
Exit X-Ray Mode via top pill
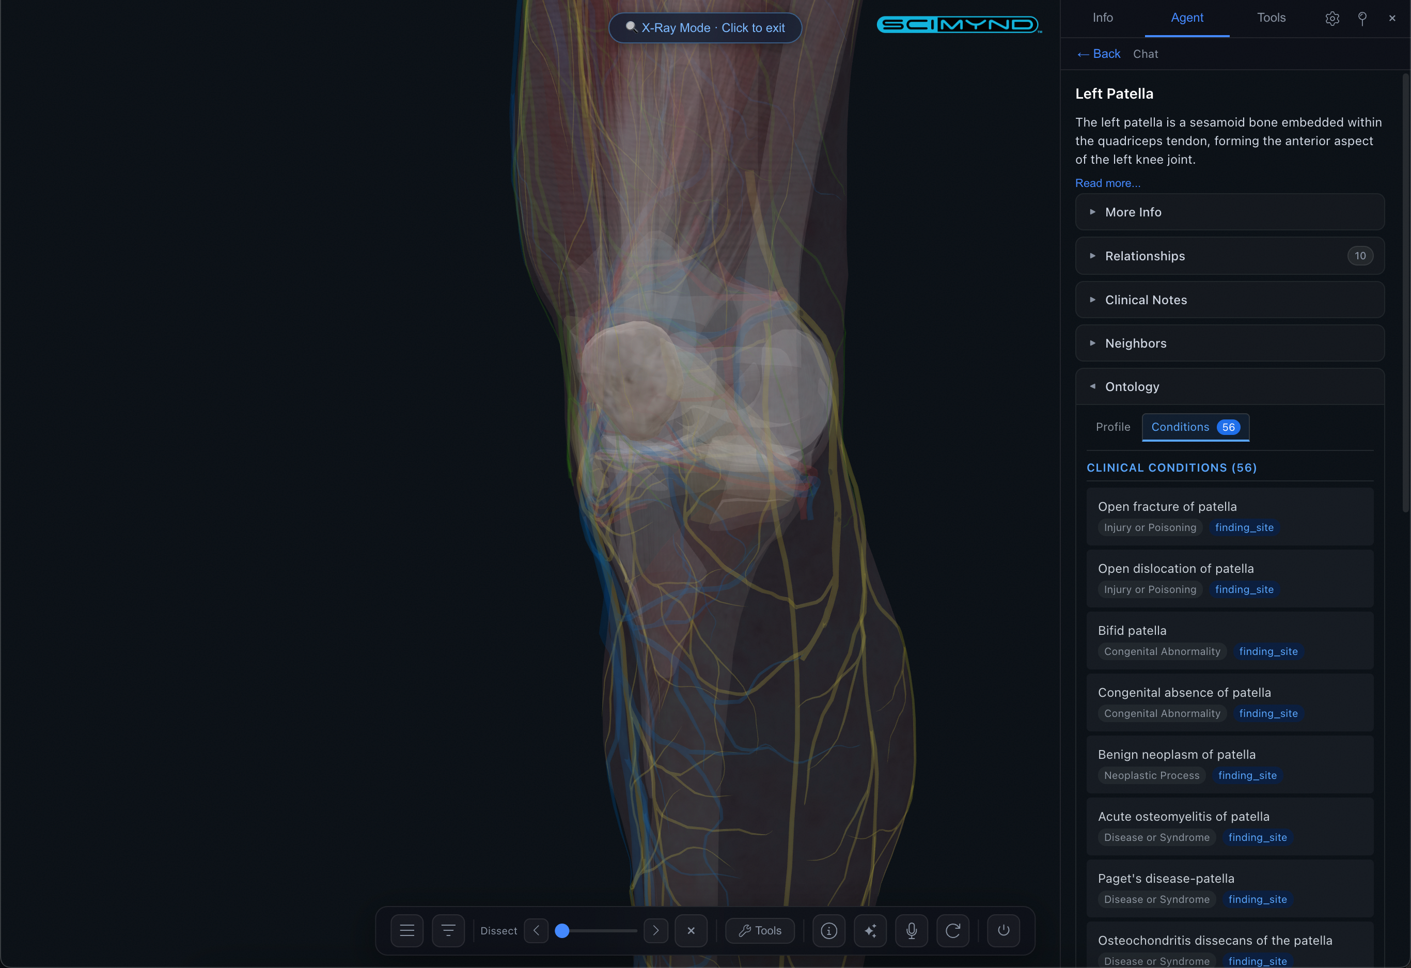705,28
